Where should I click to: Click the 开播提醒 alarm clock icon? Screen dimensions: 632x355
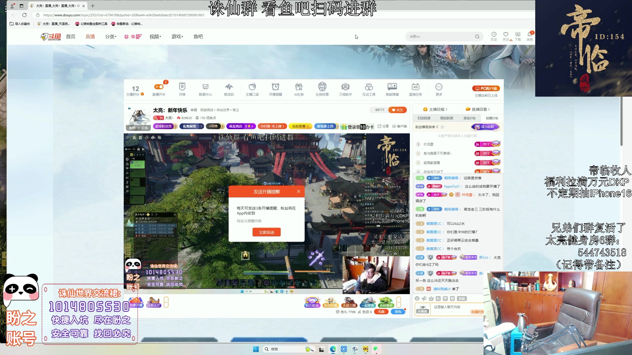[276, 89]
